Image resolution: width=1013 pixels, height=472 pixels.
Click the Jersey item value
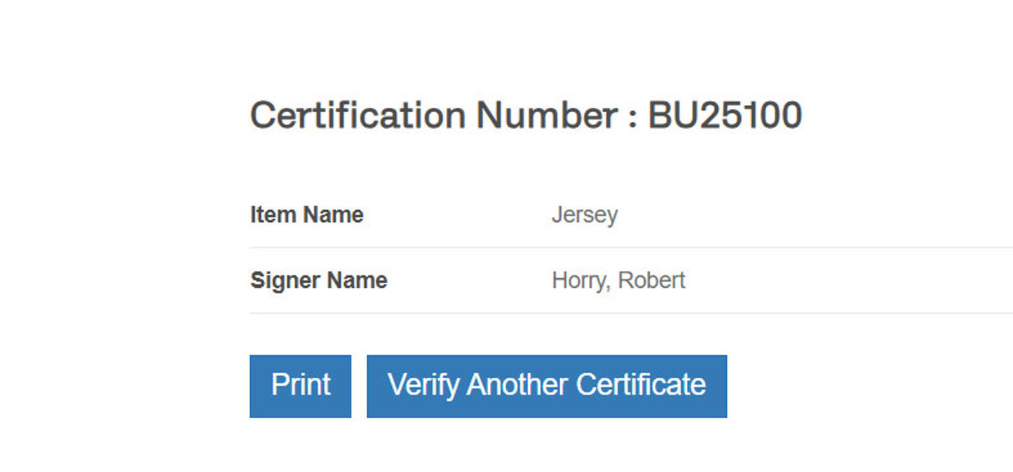click(584, 214)
